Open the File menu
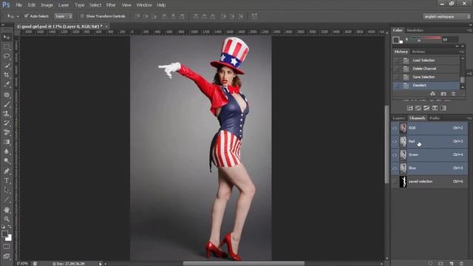Screen dimensions: 473x266 tap(18, 5)
